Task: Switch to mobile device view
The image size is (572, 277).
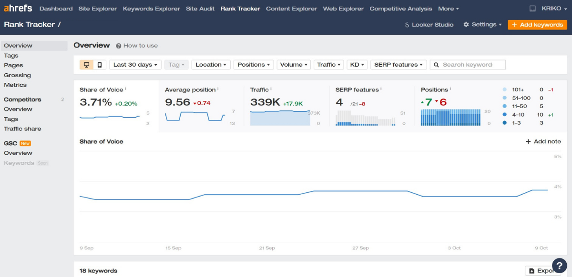Action: click(x=100, y=65)
